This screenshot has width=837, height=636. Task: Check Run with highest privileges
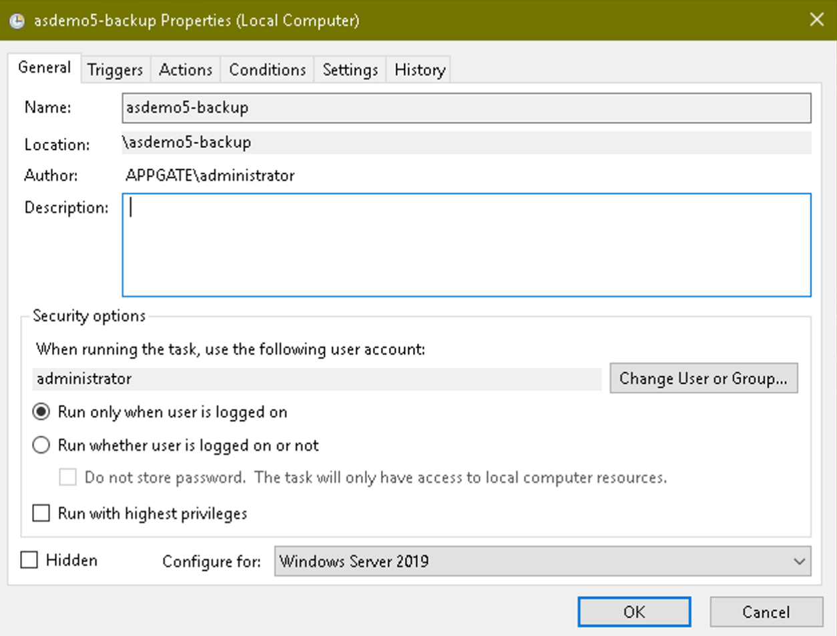pos(41,513)
